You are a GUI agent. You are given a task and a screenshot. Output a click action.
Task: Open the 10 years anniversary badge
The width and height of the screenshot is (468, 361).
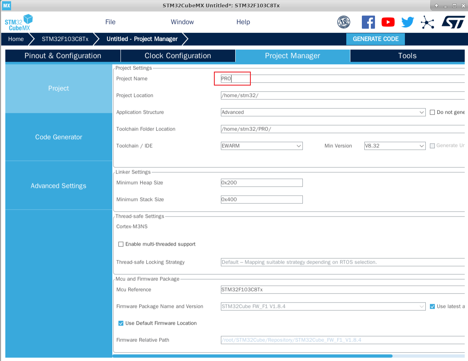pyautogui.click(x=343, y=22)
